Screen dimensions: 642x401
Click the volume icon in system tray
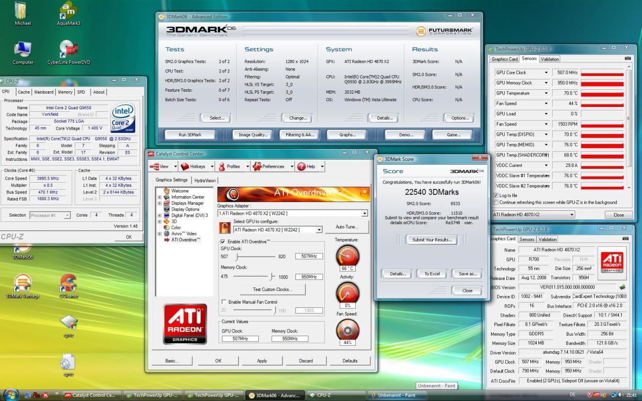621,395
